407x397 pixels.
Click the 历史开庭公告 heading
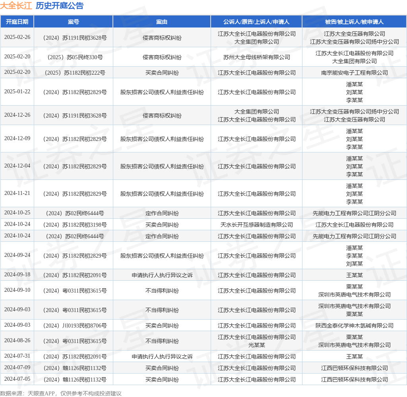pyautogui.click(x=60, y=6)
